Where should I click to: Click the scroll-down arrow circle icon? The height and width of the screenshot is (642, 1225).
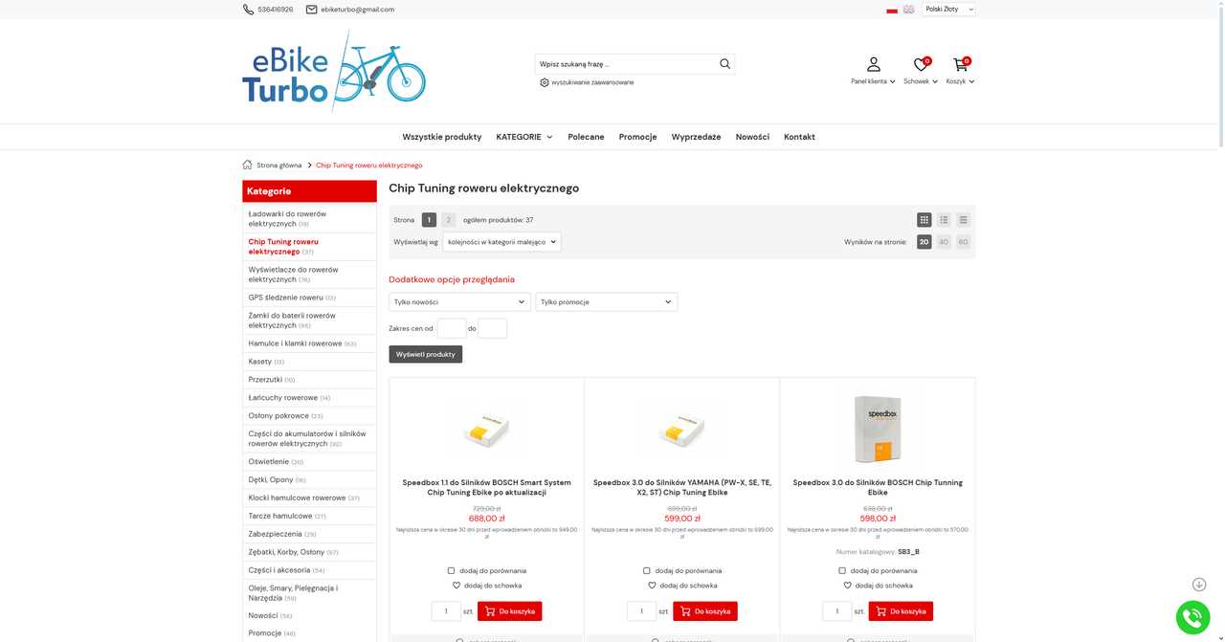[1198, 585]
